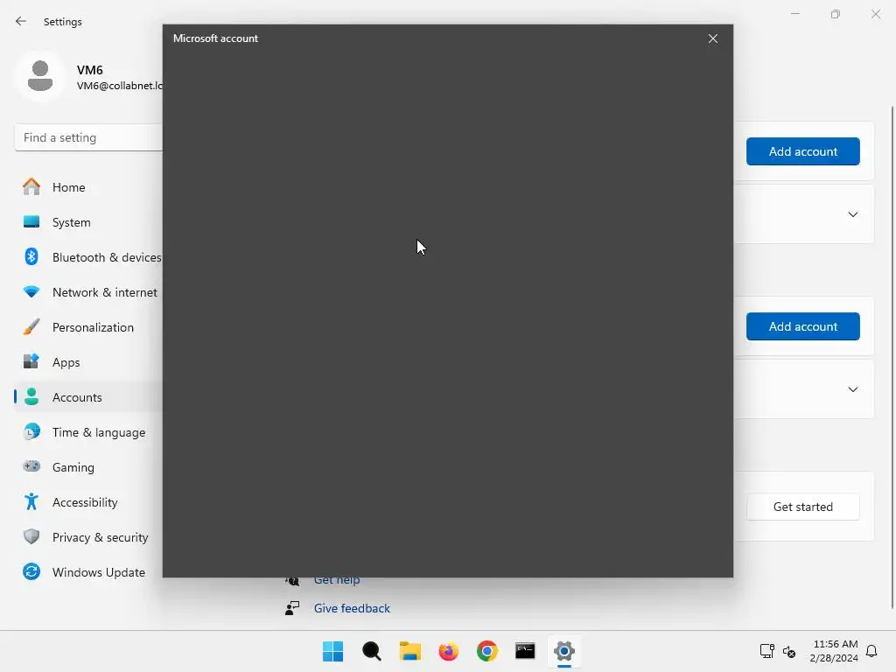Select Bluetooth & devices in the sidebar
This screenshot has width=896, height=672.
(88, 257)
